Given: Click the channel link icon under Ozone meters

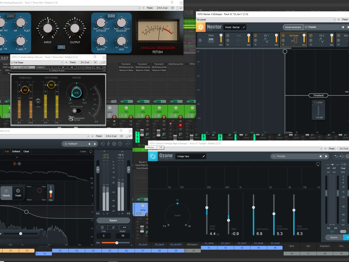Looking at the screenshot, I should [332, 232].
